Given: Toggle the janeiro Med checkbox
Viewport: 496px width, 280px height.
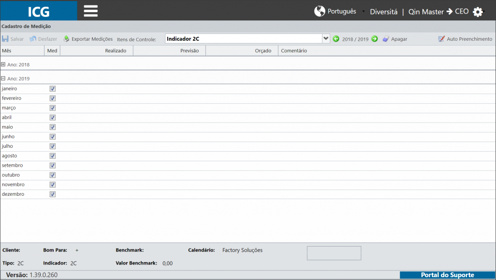Looking at the screenshot, I should pos(52,89).
